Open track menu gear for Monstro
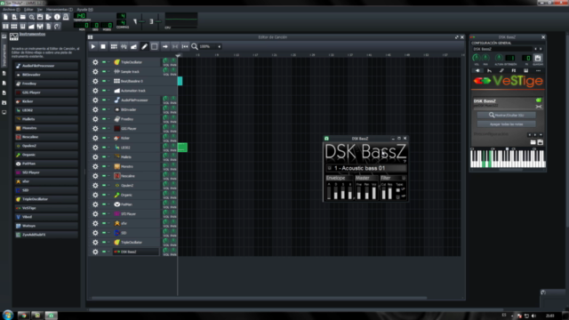 95,166
